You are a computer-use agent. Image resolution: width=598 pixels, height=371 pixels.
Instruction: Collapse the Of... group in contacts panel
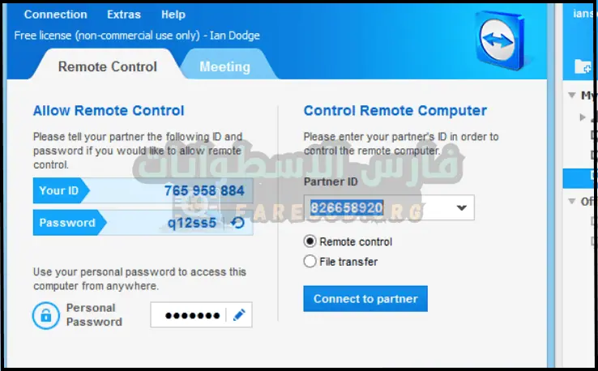coord(572,201)
